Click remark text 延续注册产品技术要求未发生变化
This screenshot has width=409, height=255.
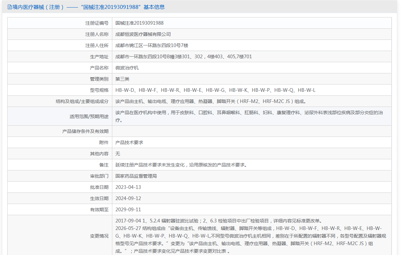tap(181, 165)
